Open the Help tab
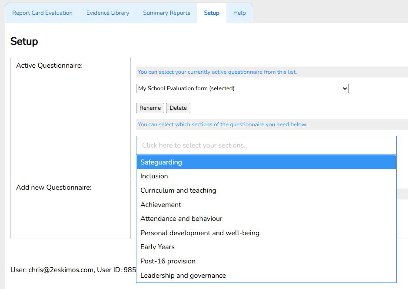The width and height of the screenshot is (408, 289). 239,13
